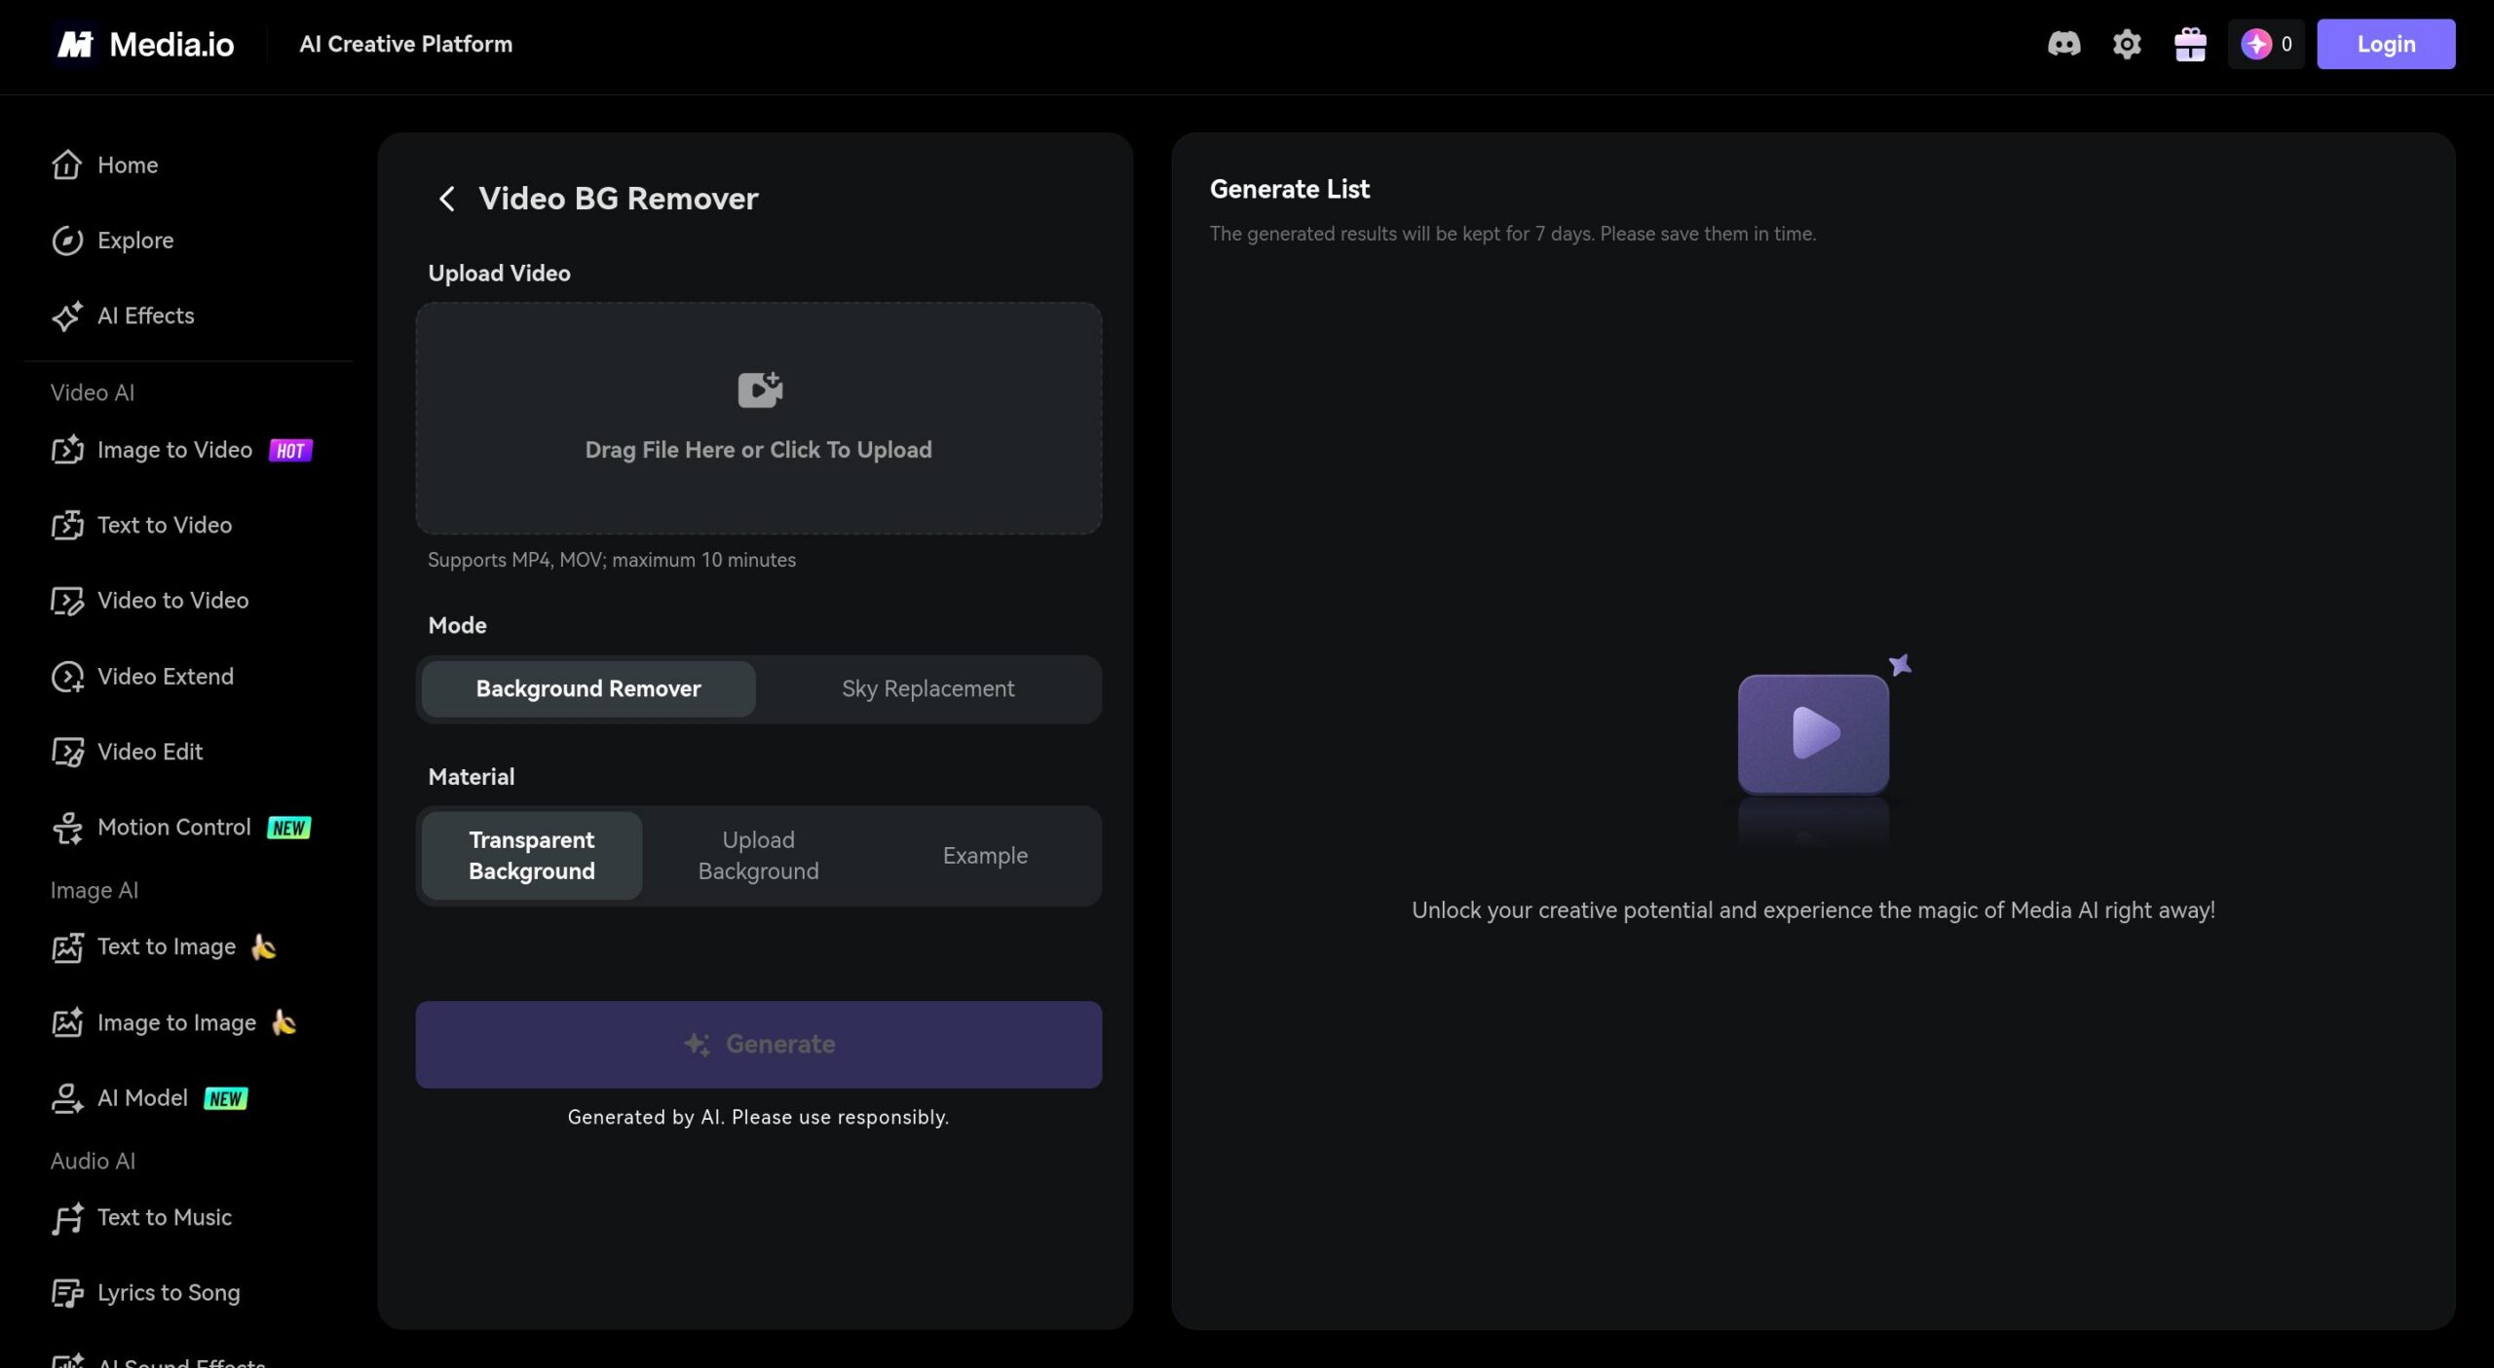Click the purple play video thumbnail

click(1813, 734)
